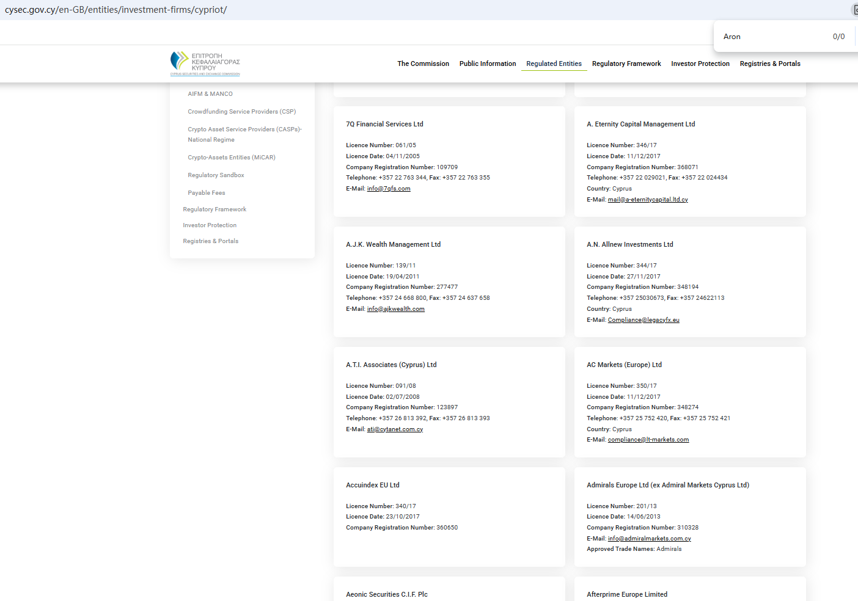The width and height of the screenshot is (858, 601).
Task: Open Crowdfunding Service Providers (CSP) sidebar link
Action: [x=241, y=112]
